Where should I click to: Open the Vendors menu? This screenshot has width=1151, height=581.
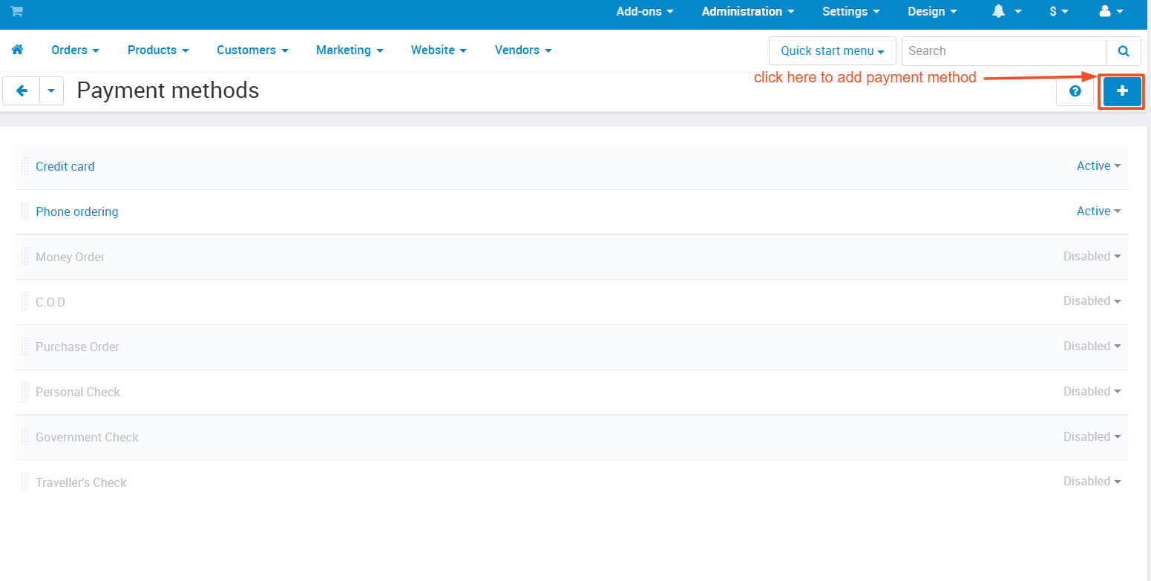point(523,50)
